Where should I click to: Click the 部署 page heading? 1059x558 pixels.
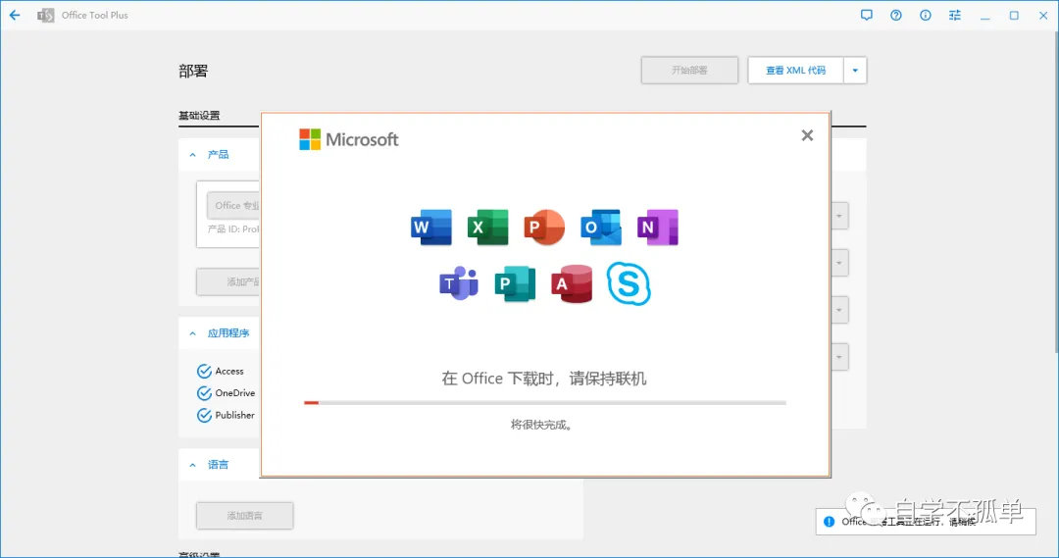tap(193, 71)
